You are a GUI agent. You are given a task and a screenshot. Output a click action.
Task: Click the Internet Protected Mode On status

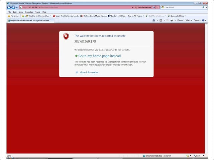158,156
